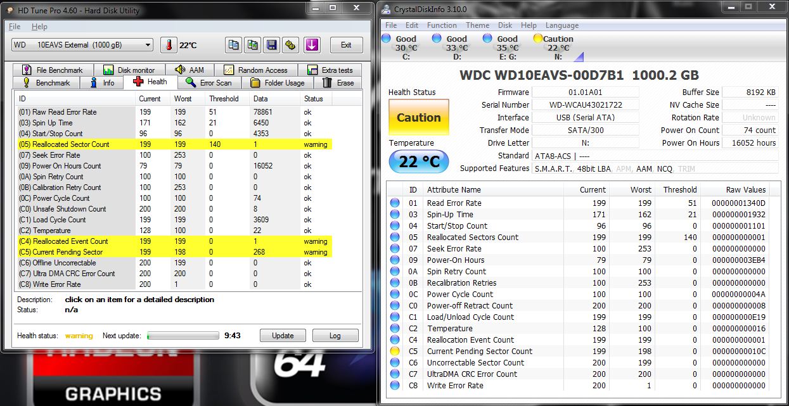Viewport: 789px width, 406px height.
Task: Click the status orb for Reallocated Sectors Count
Action: [395, 238]
